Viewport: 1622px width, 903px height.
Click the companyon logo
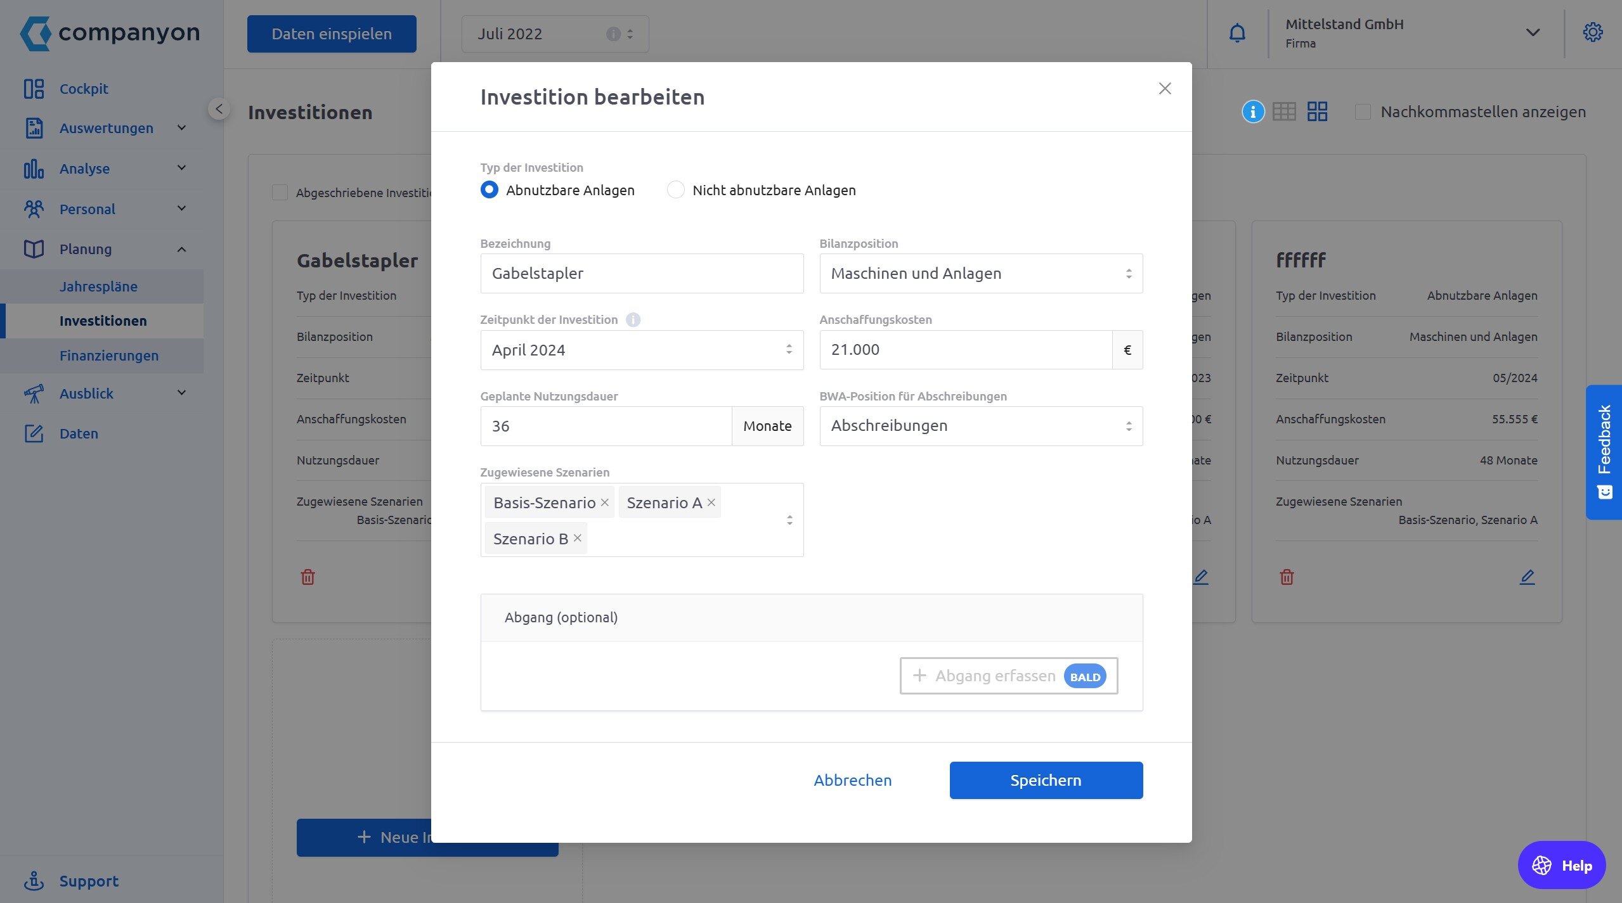(110, 33)
